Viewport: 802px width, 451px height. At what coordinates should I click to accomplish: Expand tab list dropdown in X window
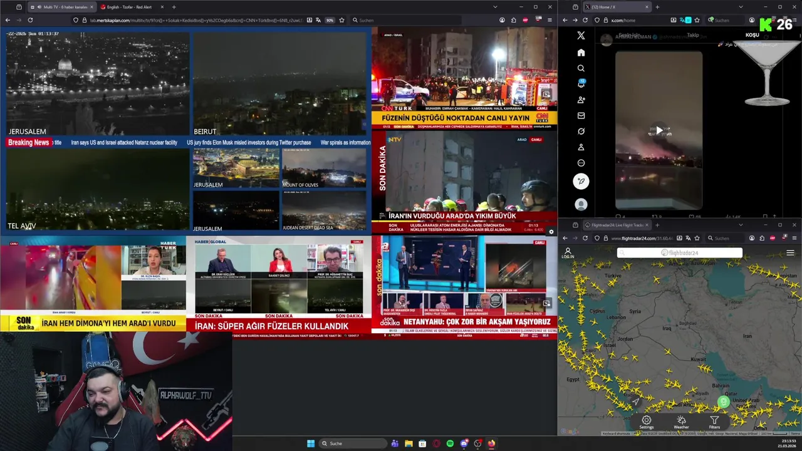(741, 7)
